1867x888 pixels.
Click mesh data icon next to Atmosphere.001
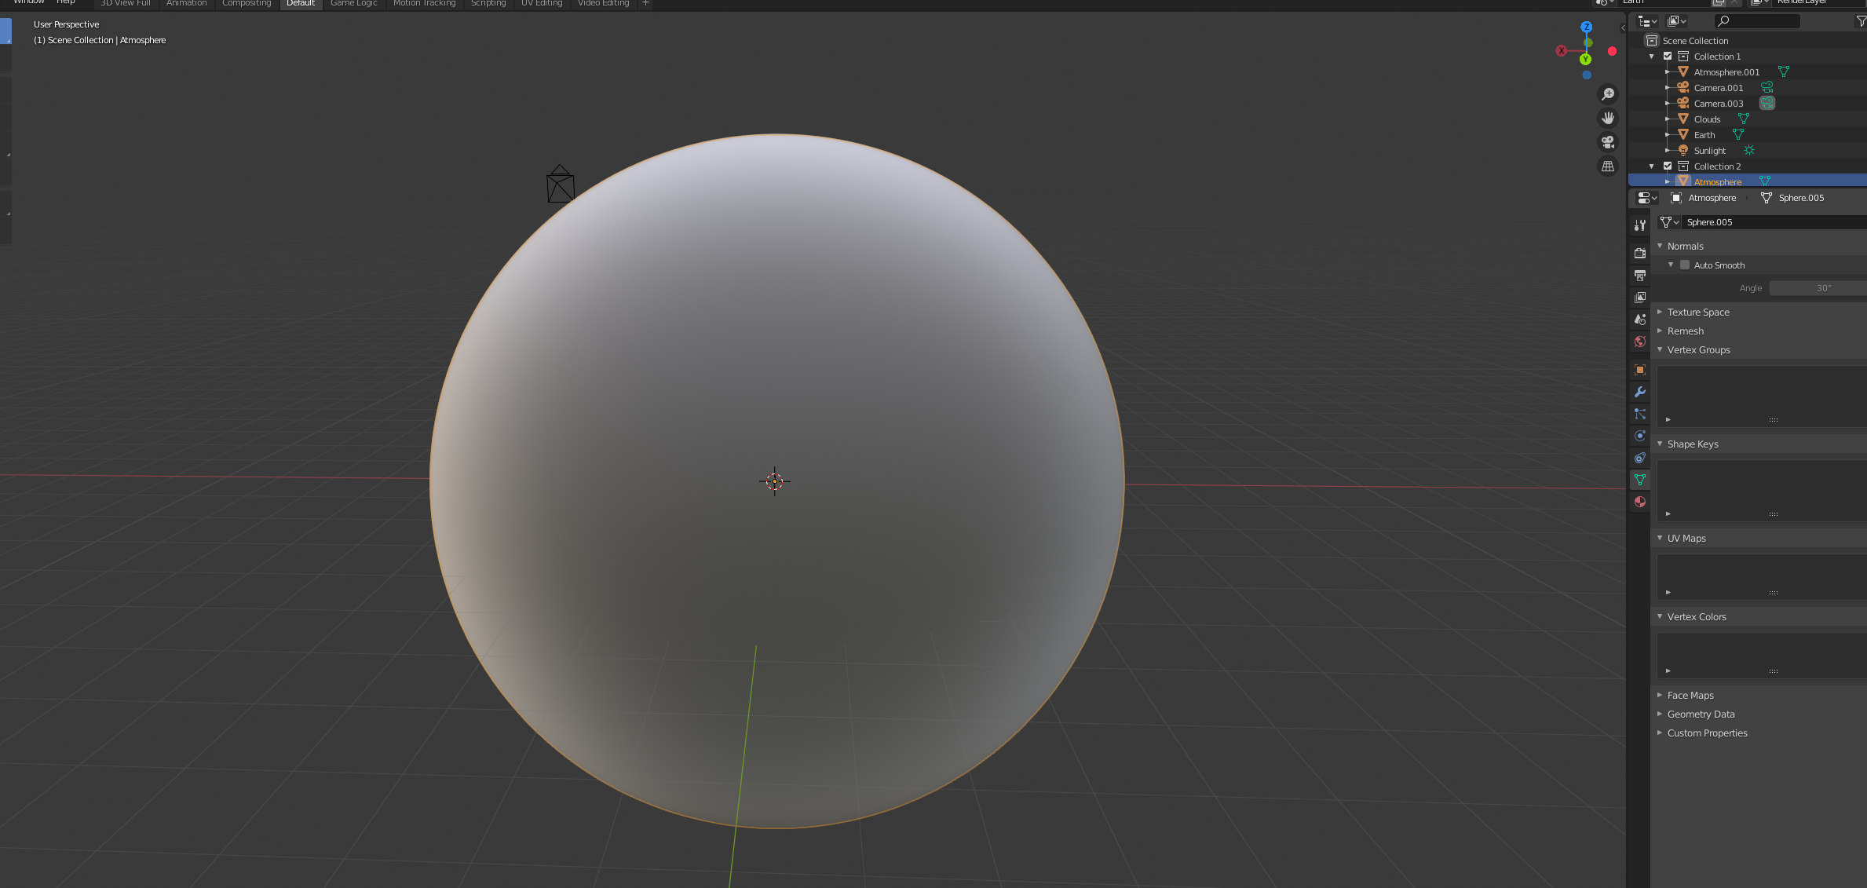click(1784, 71)
